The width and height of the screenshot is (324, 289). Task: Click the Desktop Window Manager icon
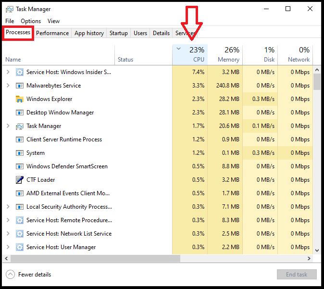click(19, 113)
